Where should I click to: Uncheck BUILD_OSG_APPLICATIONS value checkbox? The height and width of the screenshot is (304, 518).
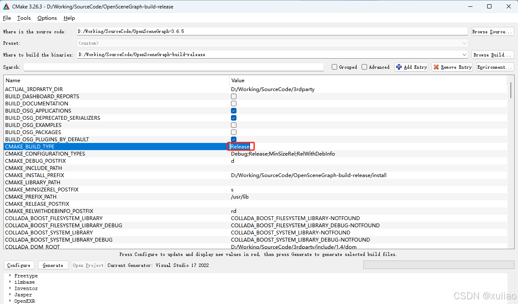234,110
